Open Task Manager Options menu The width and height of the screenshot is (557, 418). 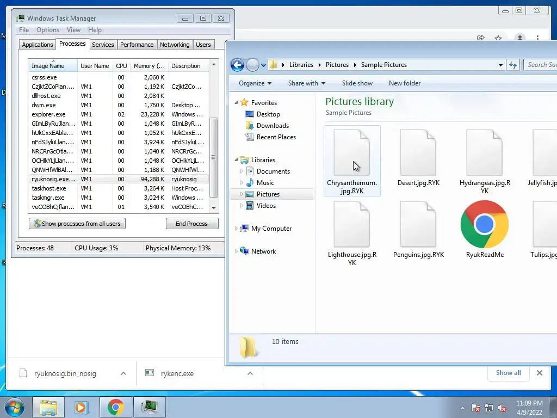click(x=48, y=30)
